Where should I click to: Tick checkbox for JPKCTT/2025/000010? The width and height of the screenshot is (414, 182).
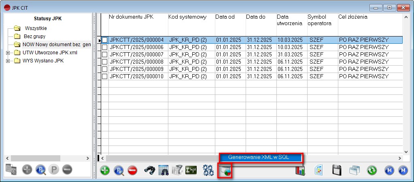(x=105, y=76)
